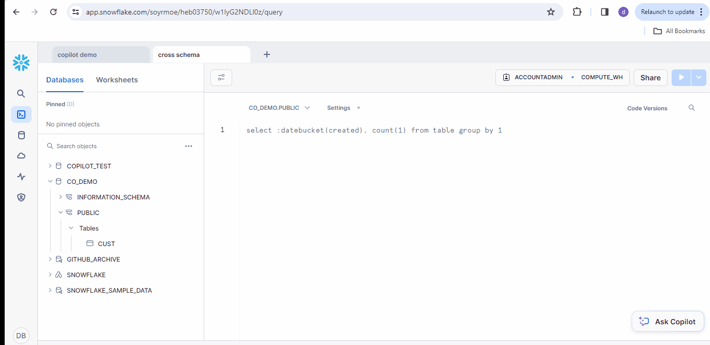Bookmark this page with star icon

point(551,12)
